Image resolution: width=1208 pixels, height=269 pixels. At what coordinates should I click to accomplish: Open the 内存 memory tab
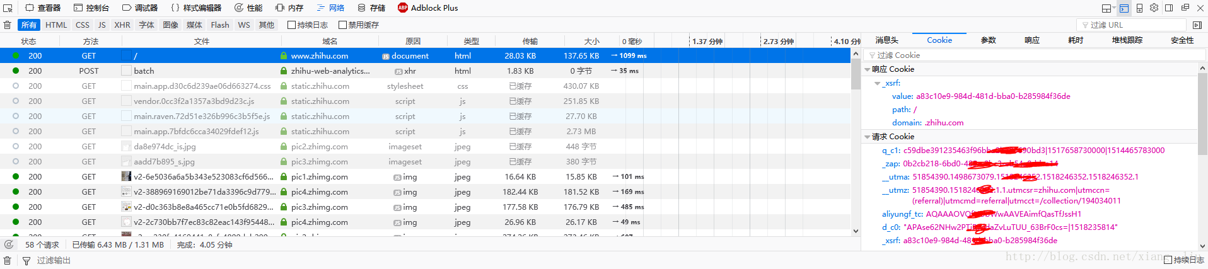pyautogui.click(x=289, y=8)
